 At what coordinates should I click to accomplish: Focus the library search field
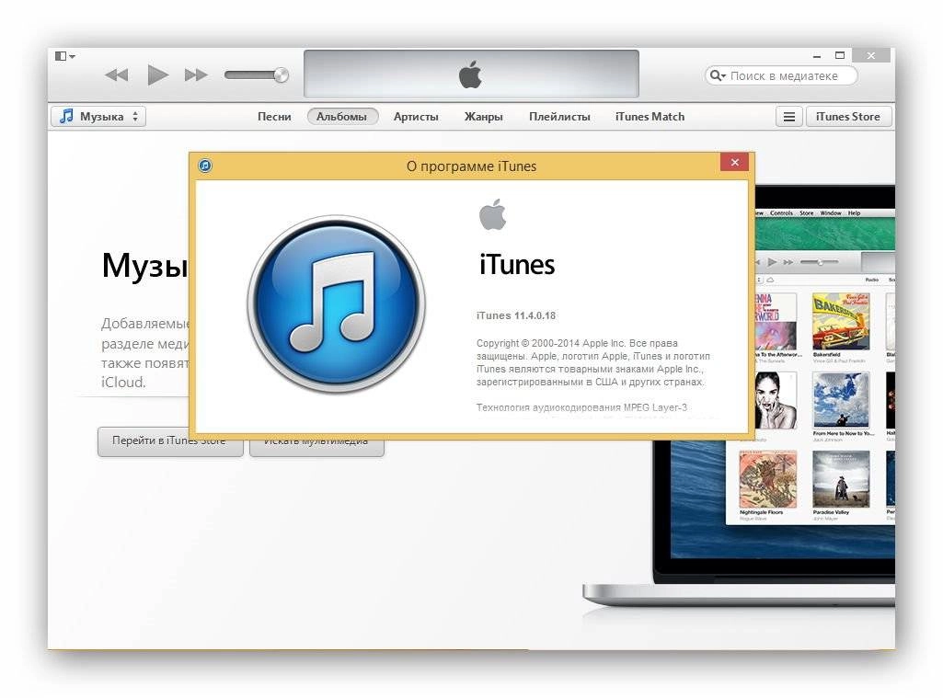[x=781, y=75]
